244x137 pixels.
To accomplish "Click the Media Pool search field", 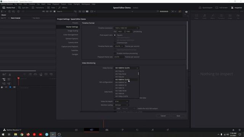I will [x=64, y=11].
